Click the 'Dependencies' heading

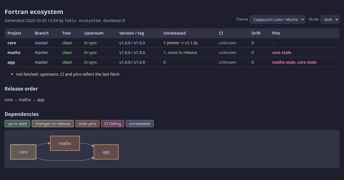click(x=22, y=114)
